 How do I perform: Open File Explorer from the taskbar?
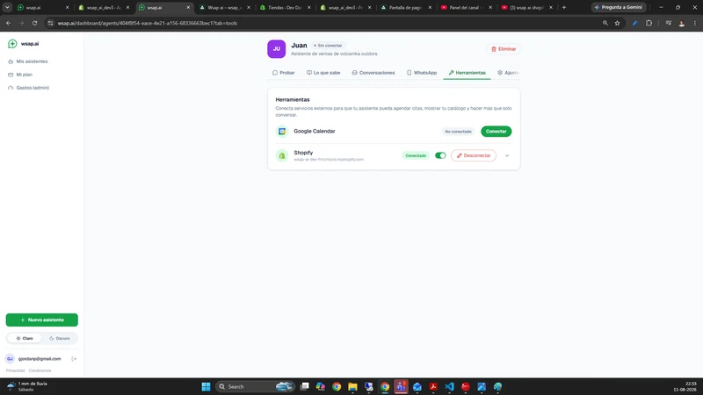point(352,386)
